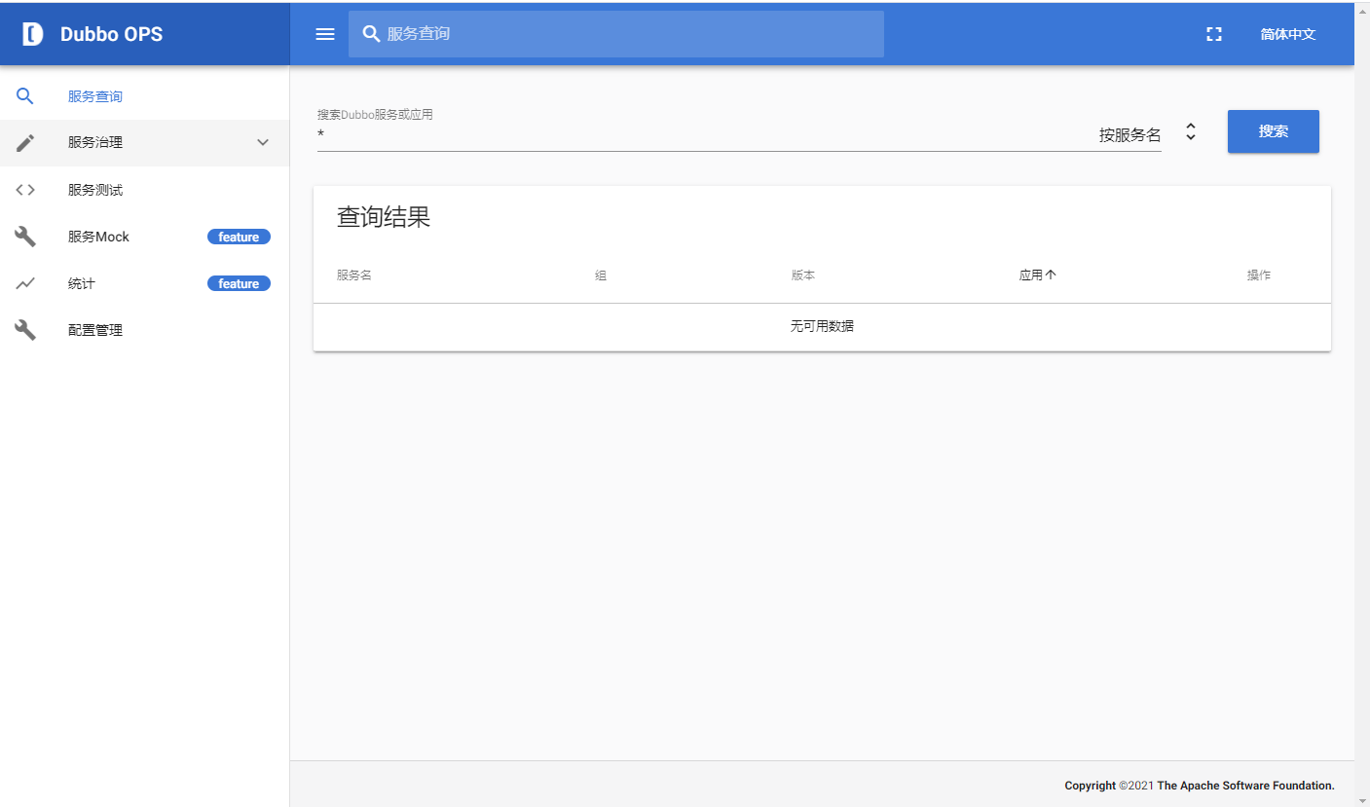Click the code brackets icon for 服务测试

[x=25, y=190]
